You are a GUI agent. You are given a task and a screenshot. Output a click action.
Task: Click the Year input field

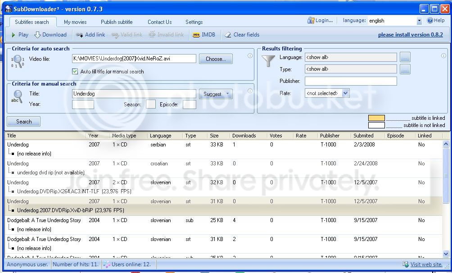click(83, 105)
